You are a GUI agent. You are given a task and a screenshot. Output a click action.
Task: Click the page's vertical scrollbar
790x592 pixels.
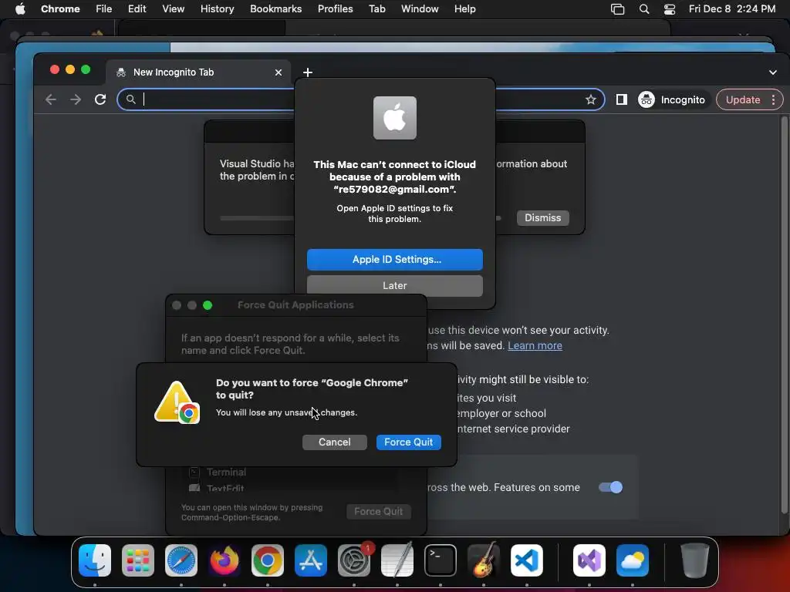point(784,314)
